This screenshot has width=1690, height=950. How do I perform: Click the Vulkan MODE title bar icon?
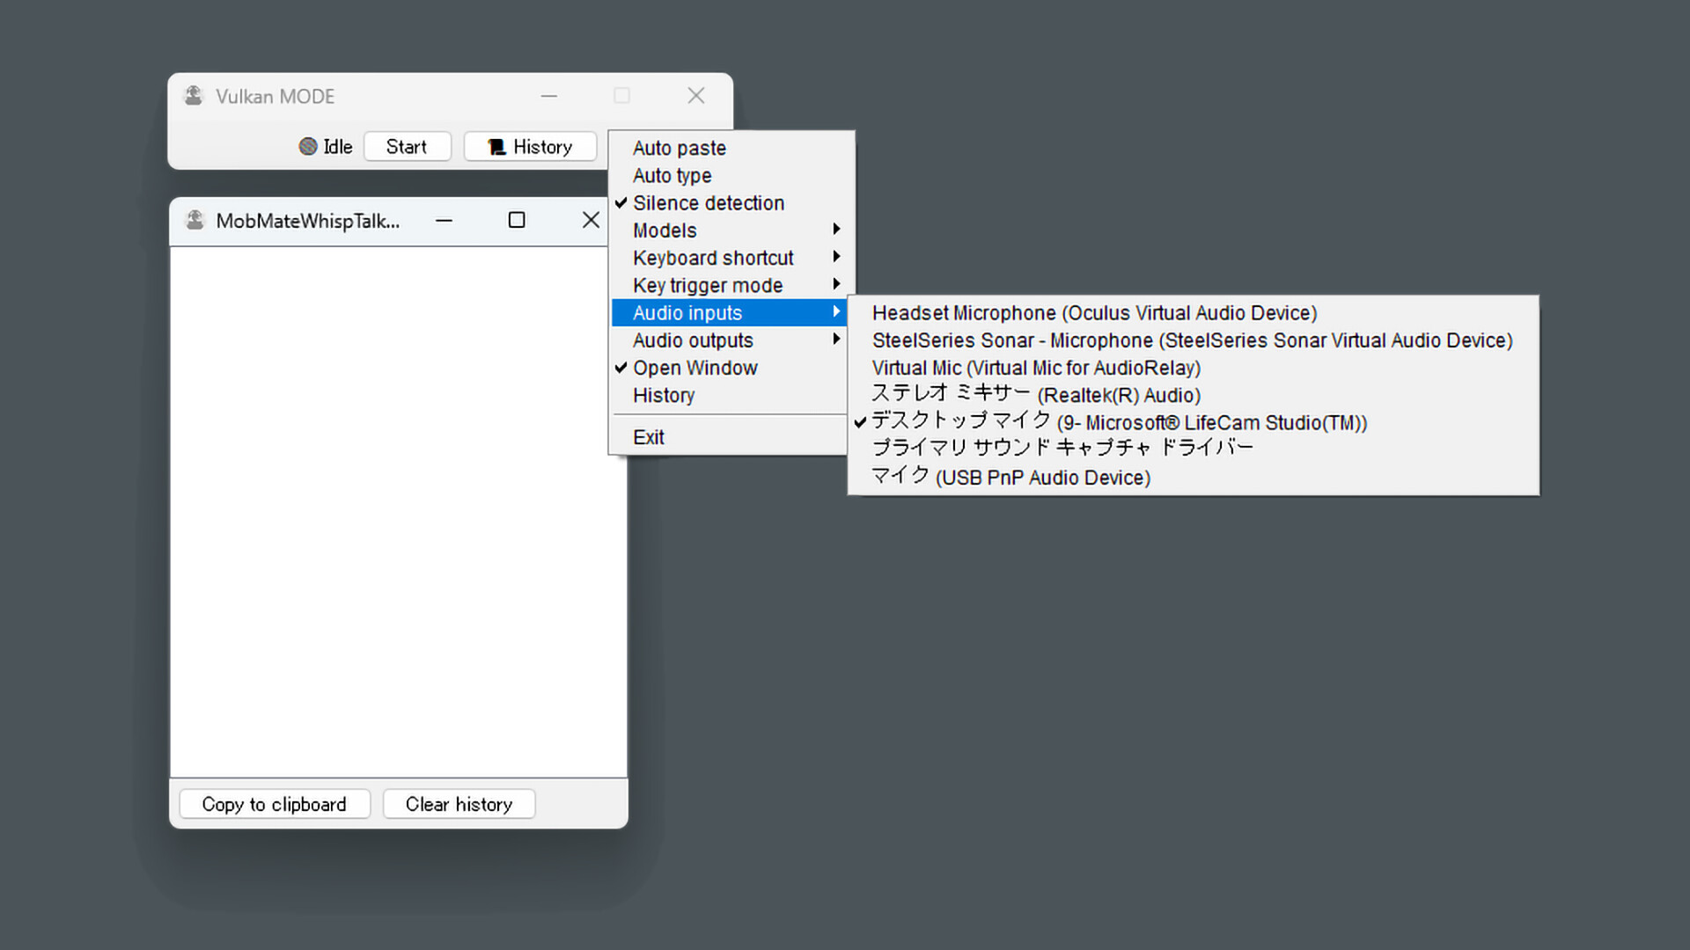[193, 95]
